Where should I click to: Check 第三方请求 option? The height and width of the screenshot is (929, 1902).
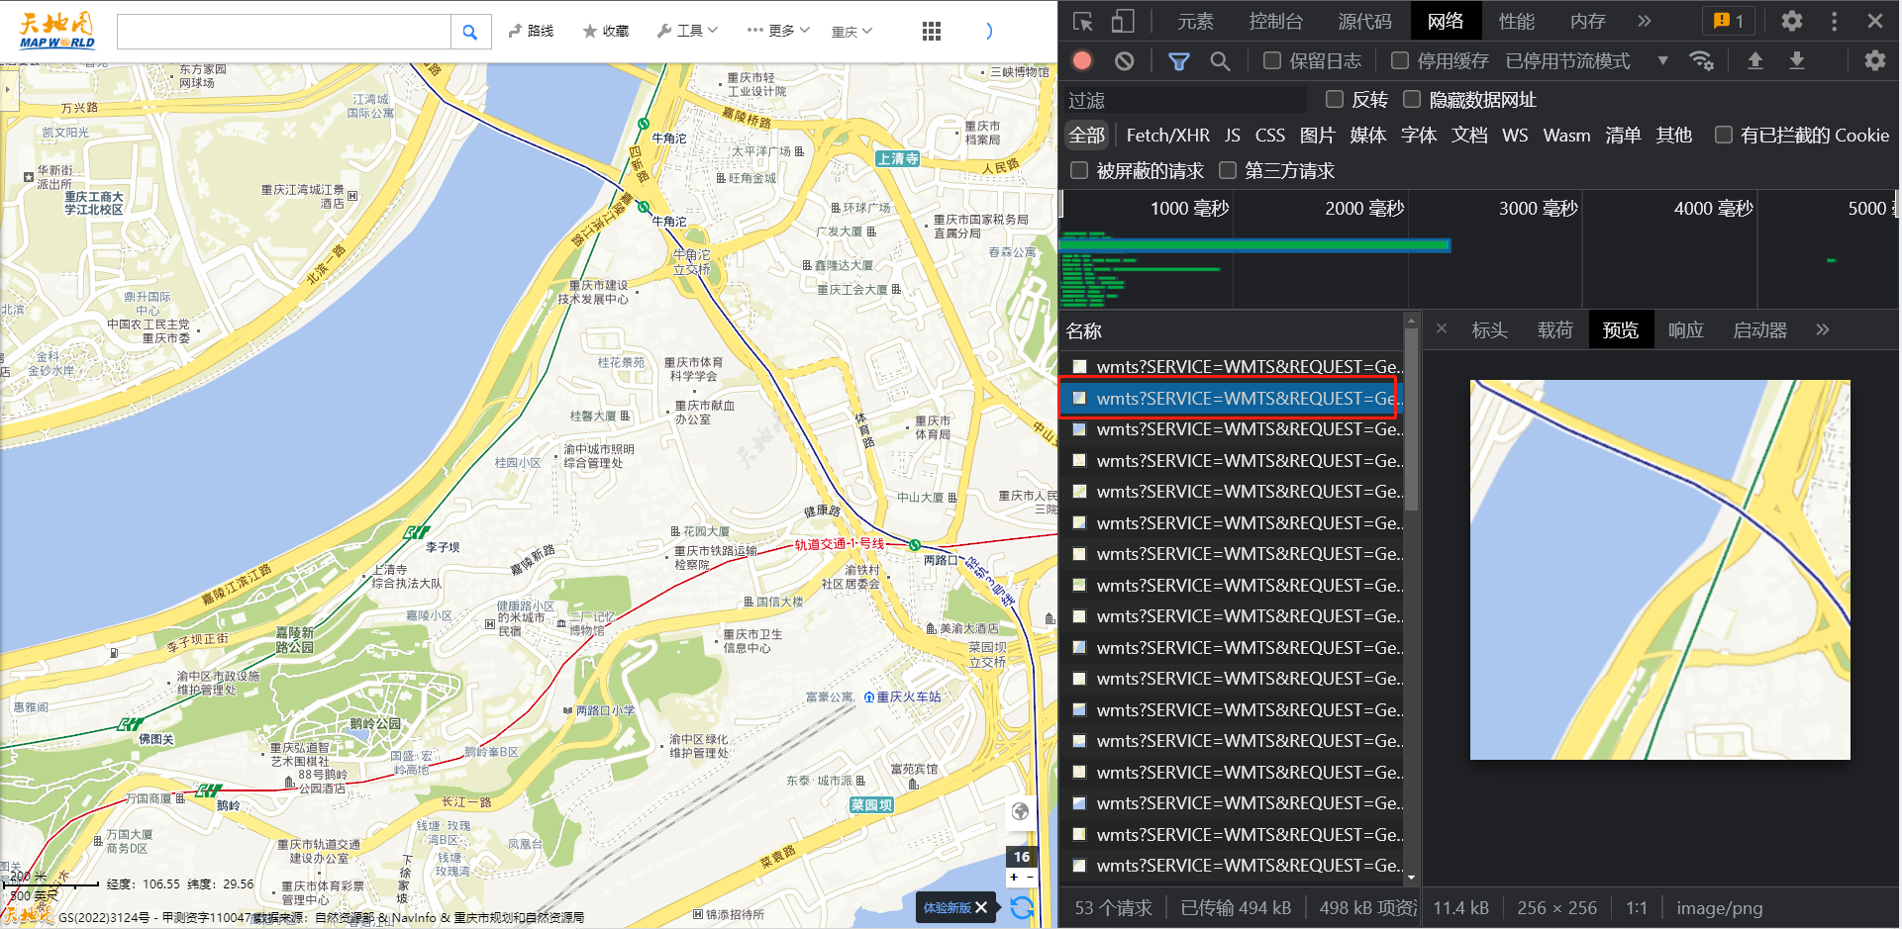[1228, 171]
